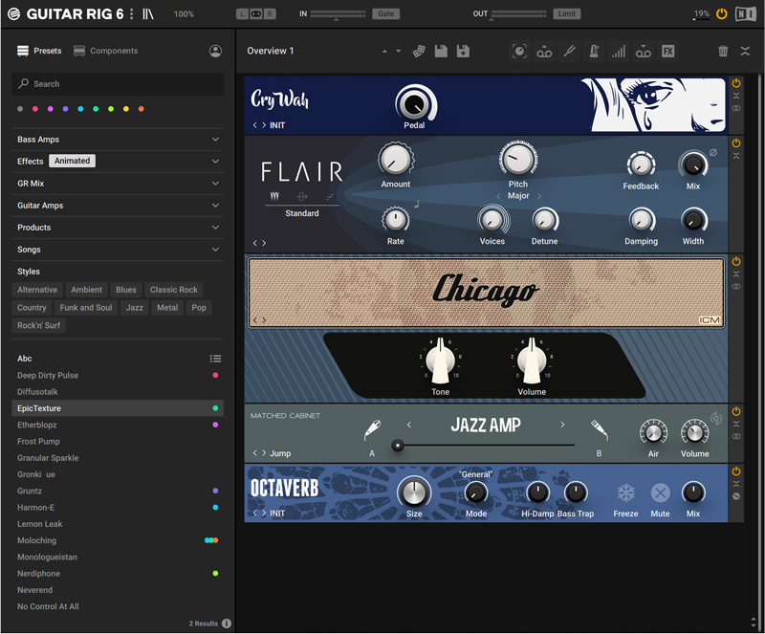The width and height of the screenshot is (765, 634).
Task: Expand the Effects category chevron
Action: [x=215, y=162]
